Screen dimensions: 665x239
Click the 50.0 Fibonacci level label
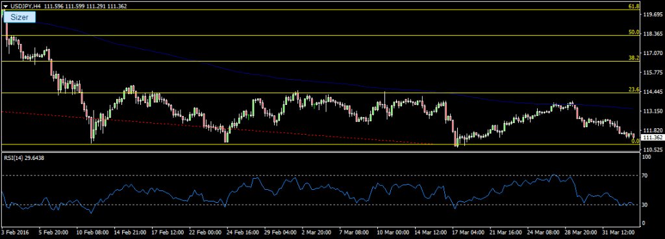click(634, 32)
